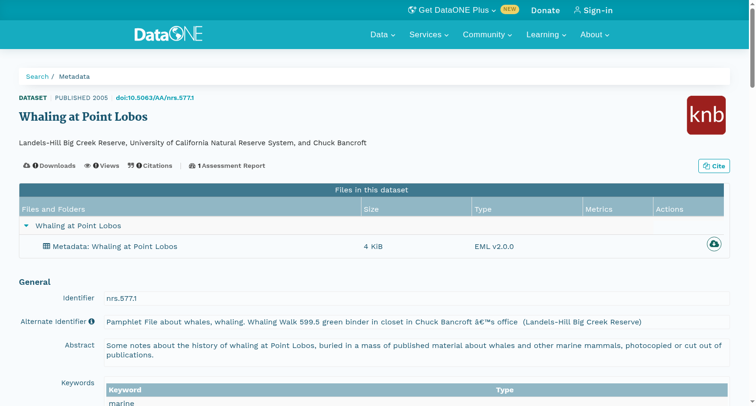The height and width of the screenshot is (406, 756).
Task: Go to Search breadcrumb link
Action: coord(37,76)
